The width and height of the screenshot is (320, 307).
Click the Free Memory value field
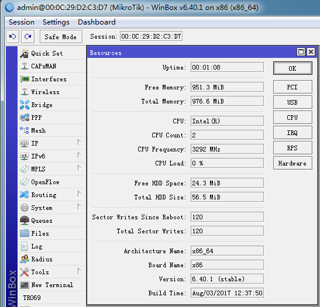(227, 87)
